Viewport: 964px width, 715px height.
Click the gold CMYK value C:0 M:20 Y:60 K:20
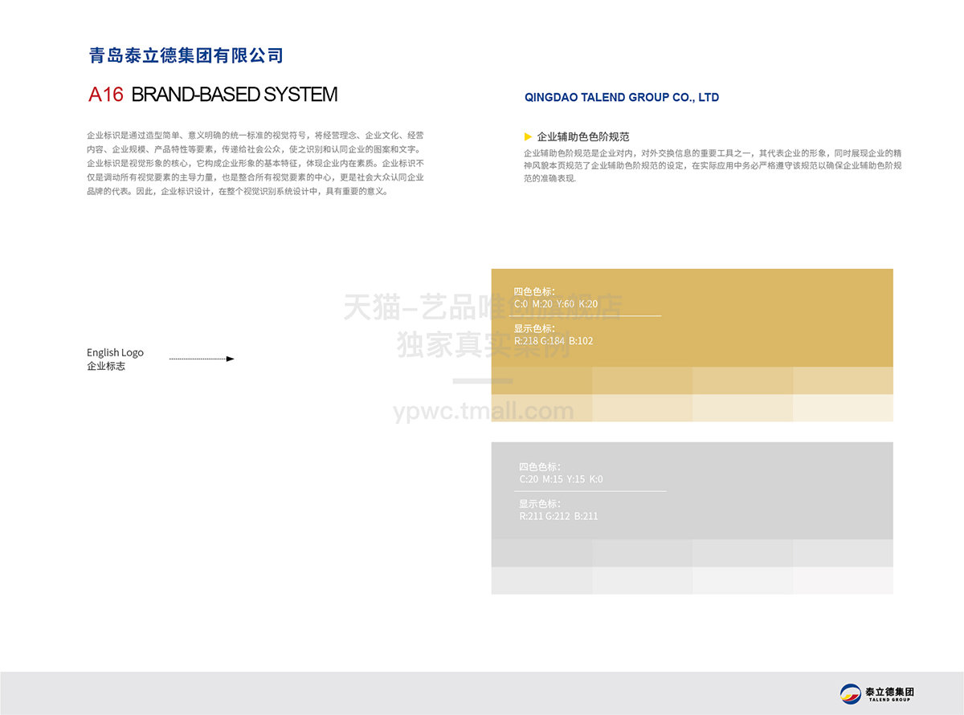click(556, 304)
